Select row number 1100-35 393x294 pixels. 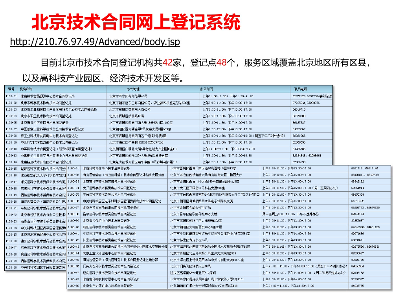(73, 194)
